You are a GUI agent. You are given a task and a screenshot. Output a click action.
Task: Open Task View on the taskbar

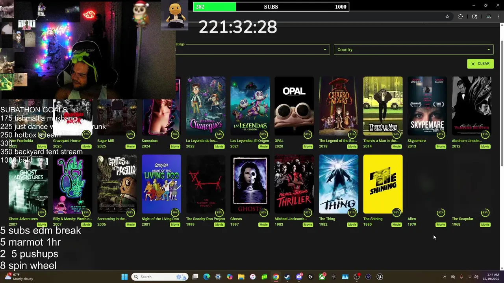195,277
